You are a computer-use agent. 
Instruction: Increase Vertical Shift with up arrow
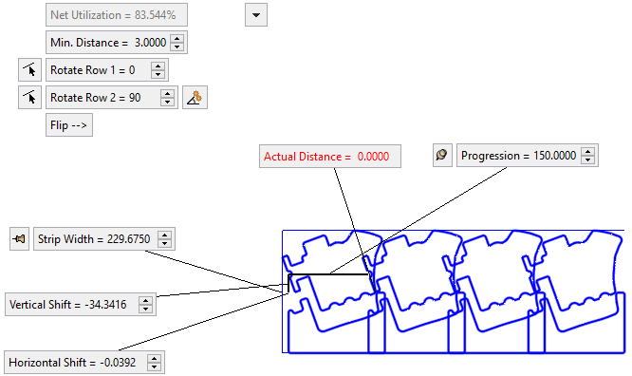145,301
